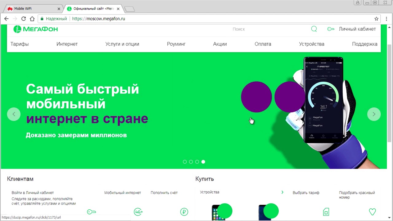Viewport: 393px width, 221px height.
Task: Click the browser address bar URL
Action: [99, 19]
